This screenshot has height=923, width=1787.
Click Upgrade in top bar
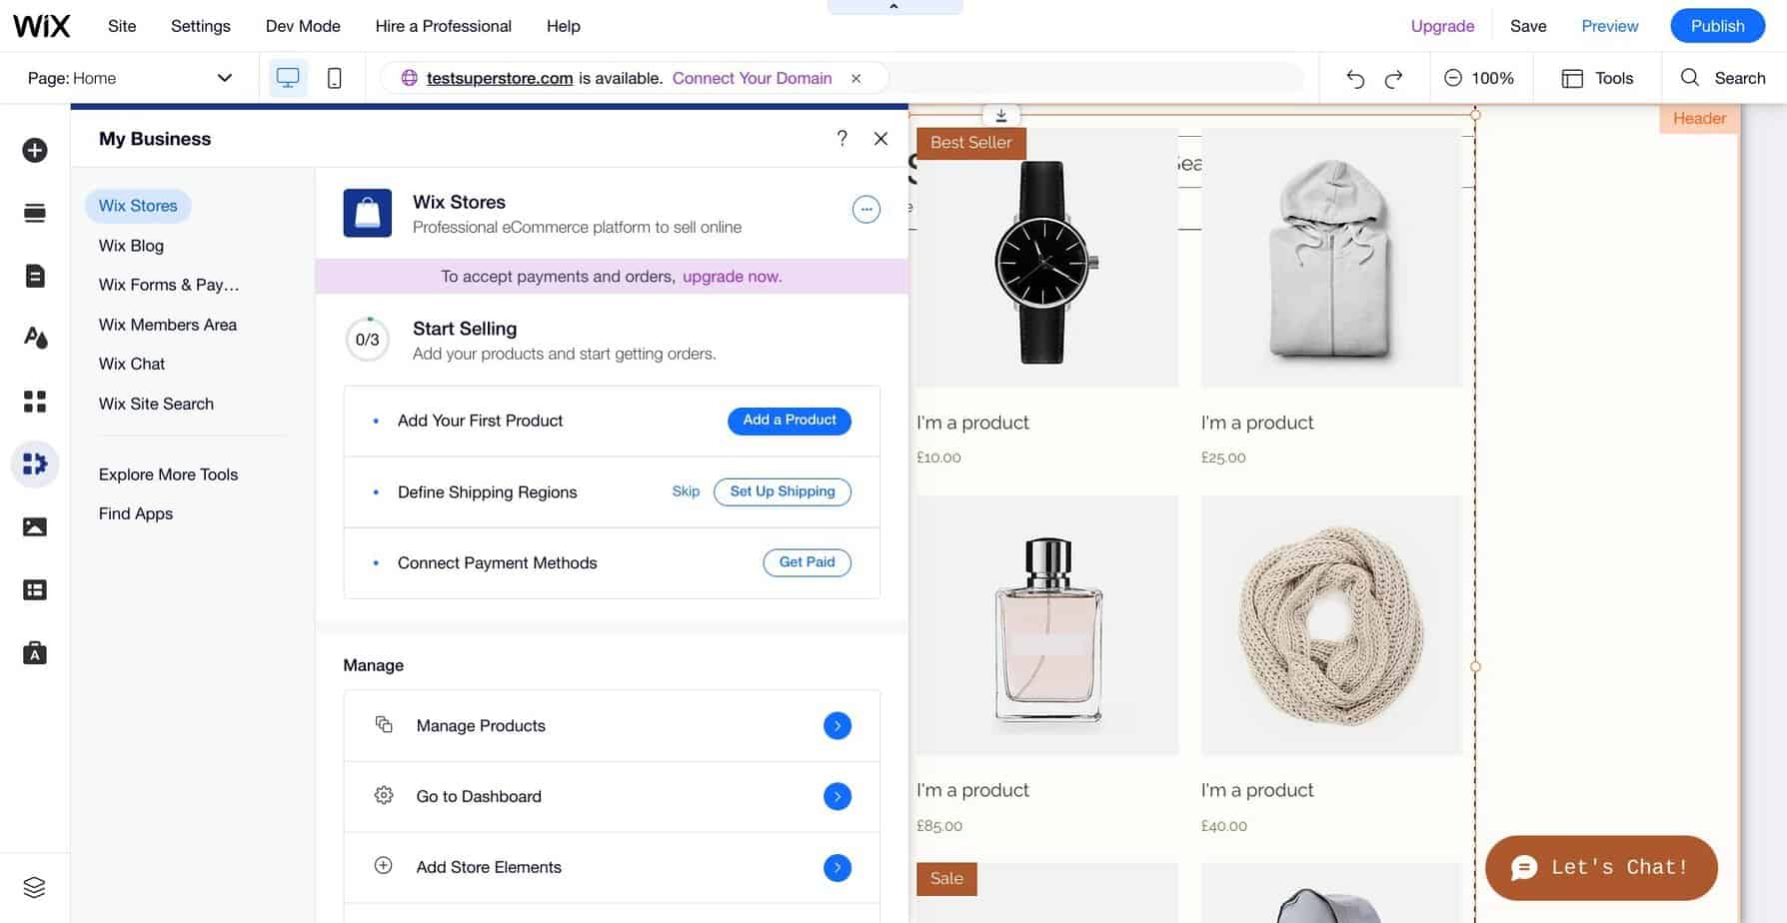pos(1442,26)
